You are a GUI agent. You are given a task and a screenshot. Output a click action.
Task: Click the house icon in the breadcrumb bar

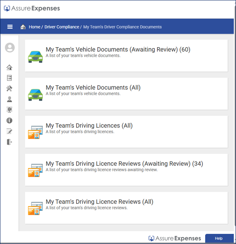click(x=23, y=27)
